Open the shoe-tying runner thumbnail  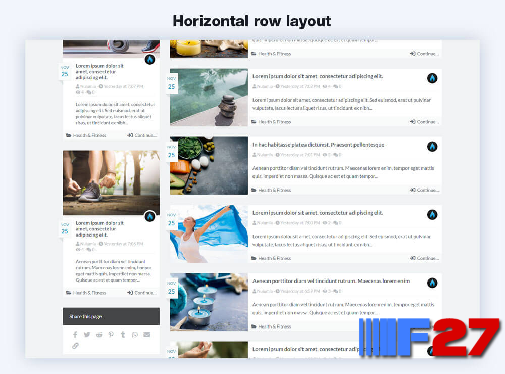click(x=111, y=183)
